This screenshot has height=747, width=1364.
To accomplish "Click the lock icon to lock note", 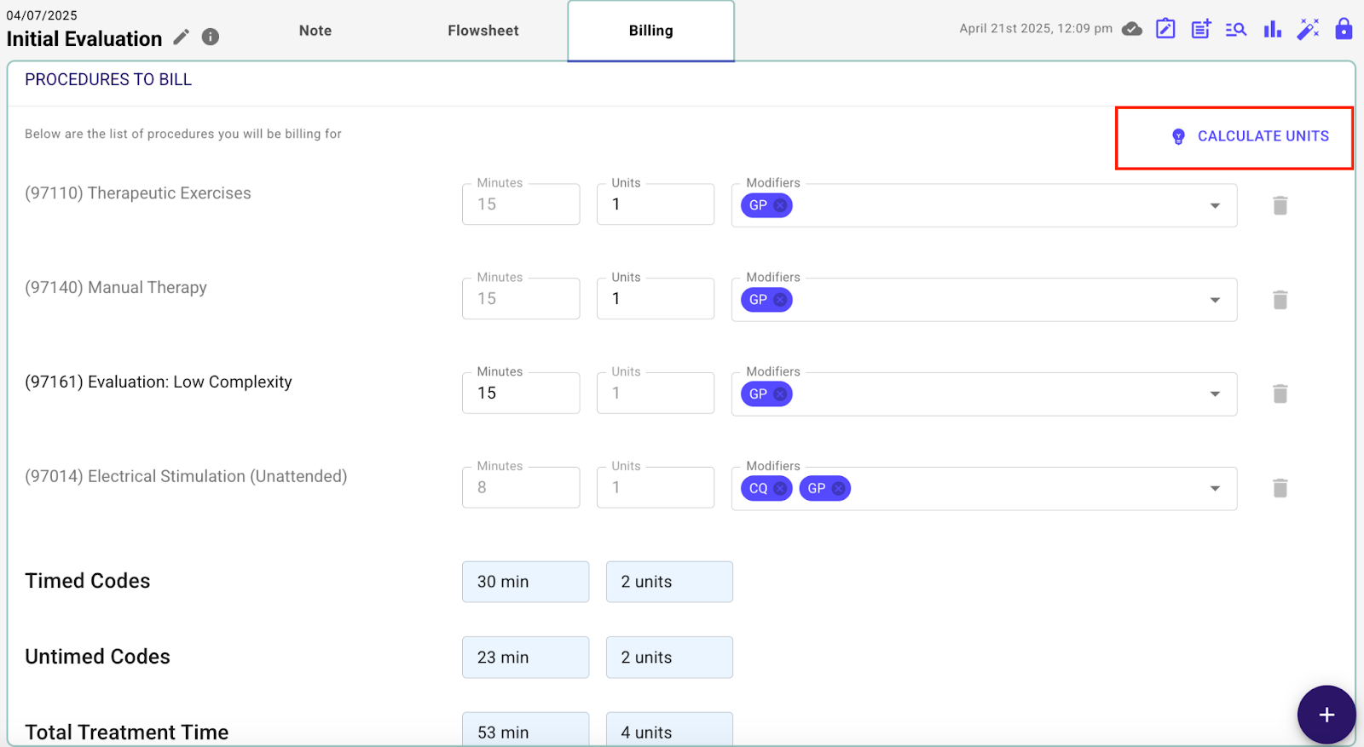I will pyautogui.click(x=1344, y=29).
